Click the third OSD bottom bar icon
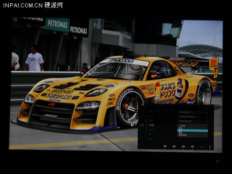 [183, 147]
